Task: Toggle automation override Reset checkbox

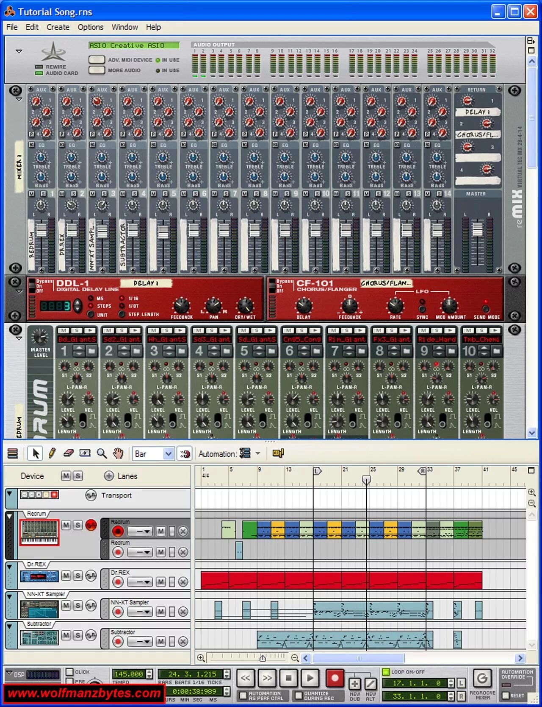Action: coord(505,696)
